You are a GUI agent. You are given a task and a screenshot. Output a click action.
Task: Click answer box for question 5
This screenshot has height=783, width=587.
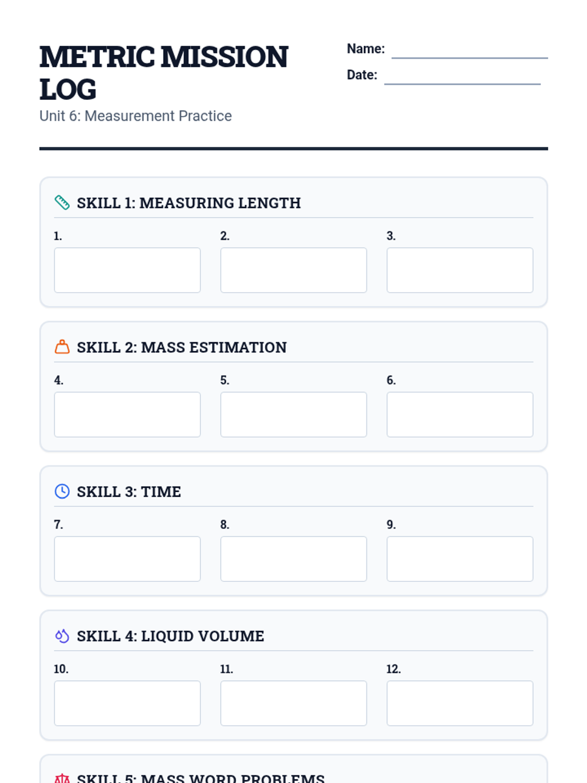[293, 415]
